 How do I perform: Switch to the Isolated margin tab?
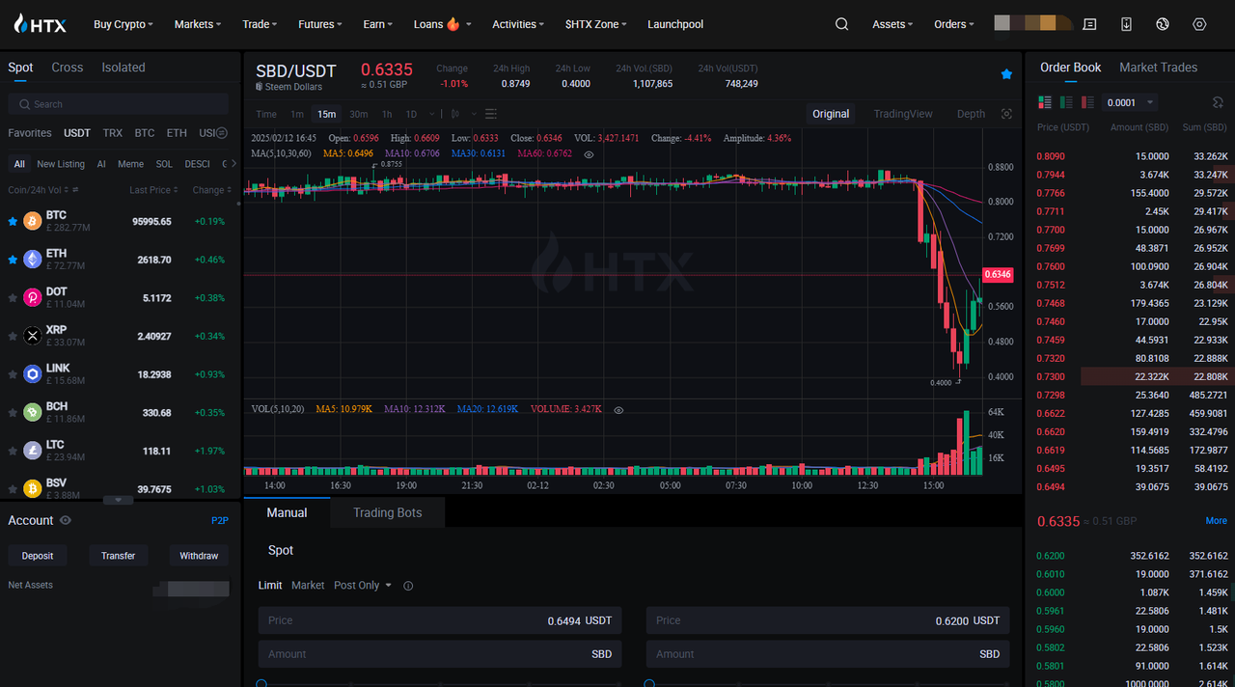(x=123, y=68)
